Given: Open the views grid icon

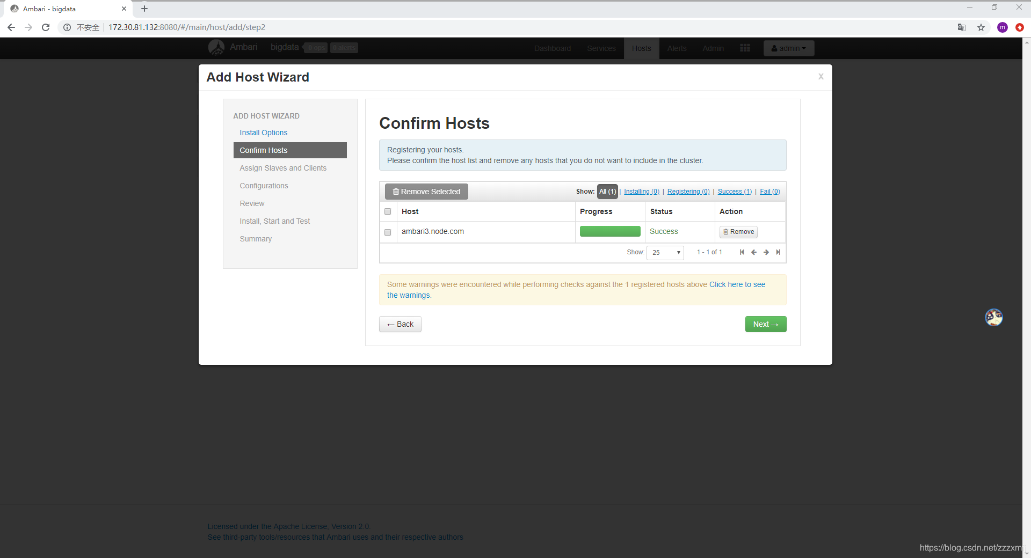Looking at the screenshot, I should [745, 48].
